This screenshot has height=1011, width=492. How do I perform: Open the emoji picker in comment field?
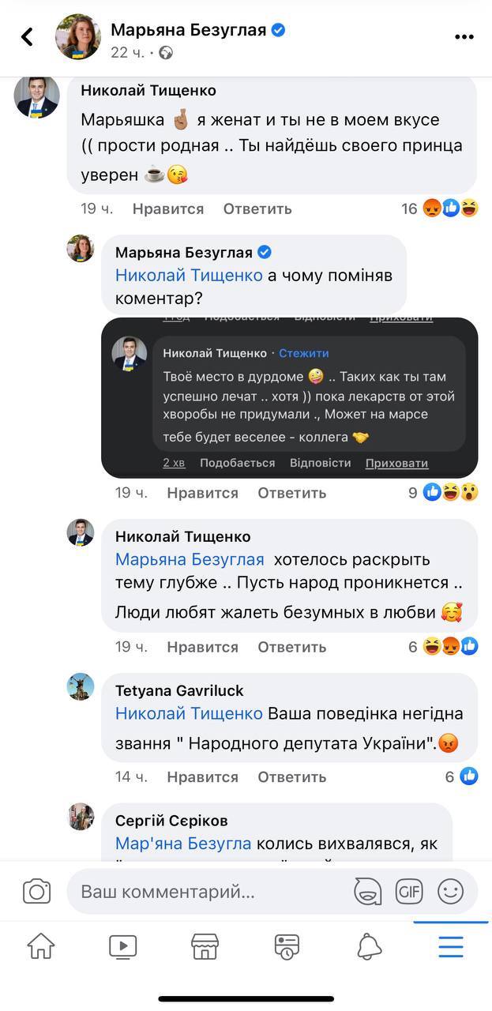452,890
